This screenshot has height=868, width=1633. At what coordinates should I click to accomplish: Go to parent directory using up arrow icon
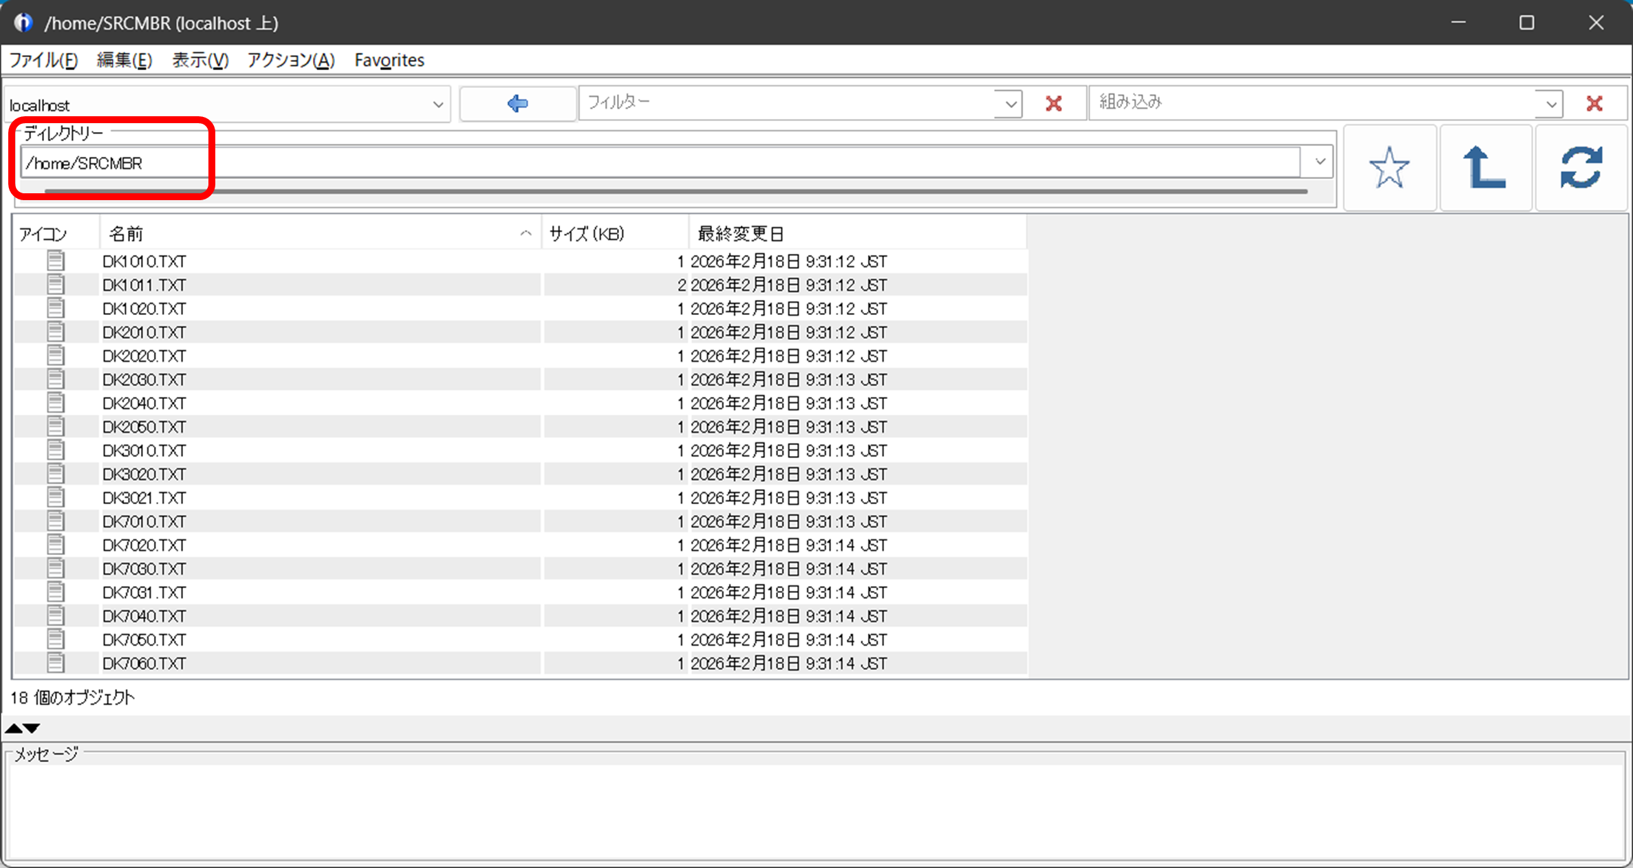(x=1484, y=167)
